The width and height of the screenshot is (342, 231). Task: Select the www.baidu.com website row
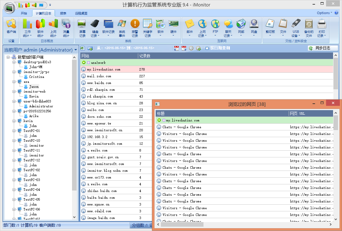(99, 83)
